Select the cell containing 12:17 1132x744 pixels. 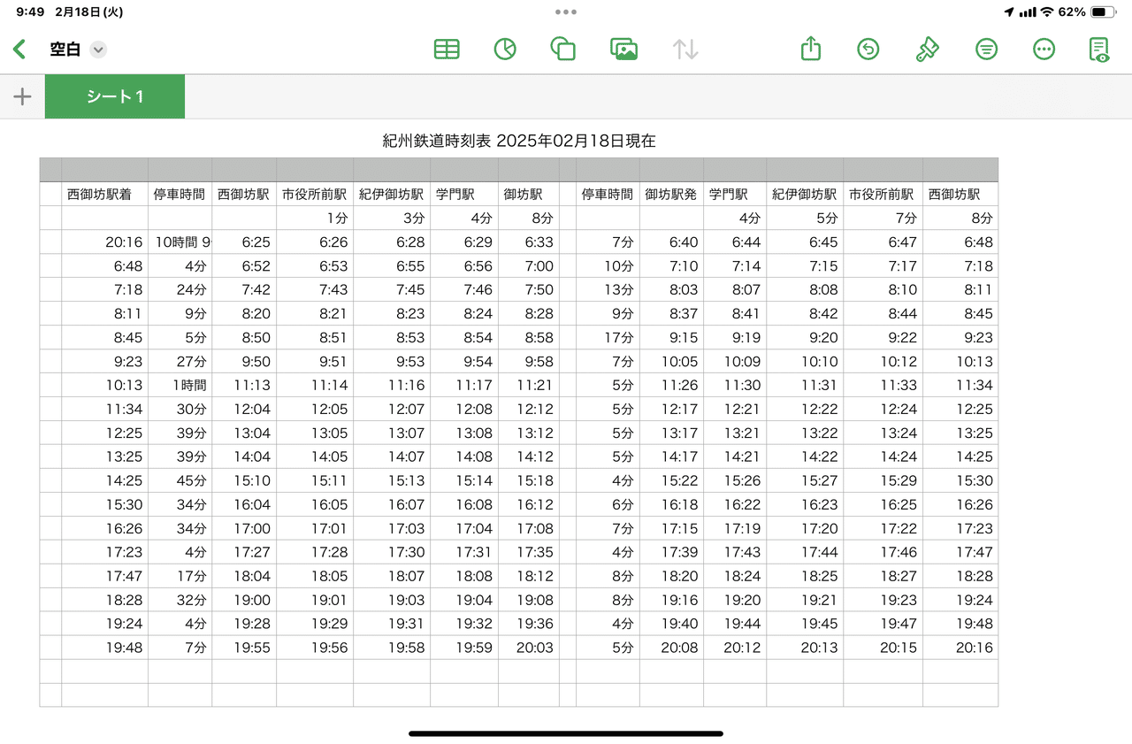pos(671,410)
